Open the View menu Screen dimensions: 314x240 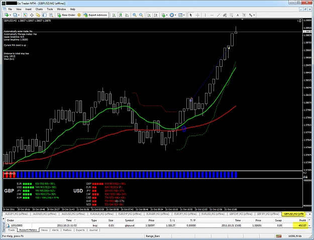point(19,9)
